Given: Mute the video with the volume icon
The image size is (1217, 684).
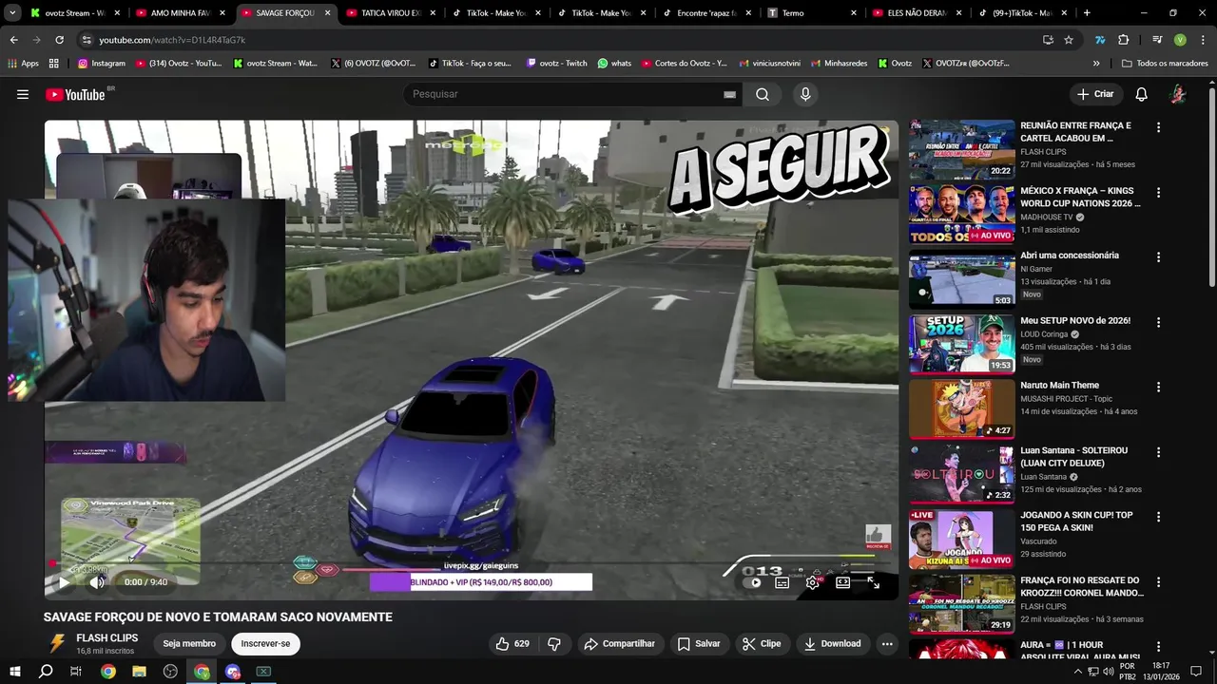Looking at the screenshot, I should [97, 582].
